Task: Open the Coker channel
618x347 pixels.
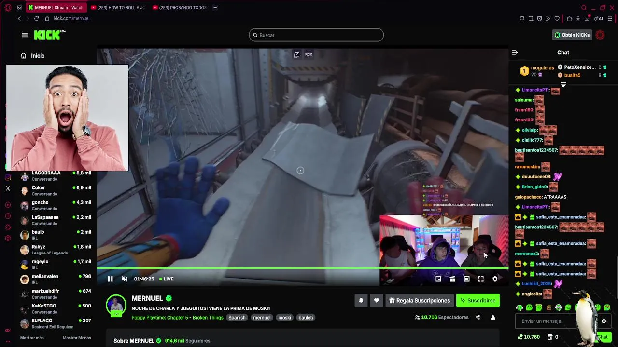Action: point(56,190)
